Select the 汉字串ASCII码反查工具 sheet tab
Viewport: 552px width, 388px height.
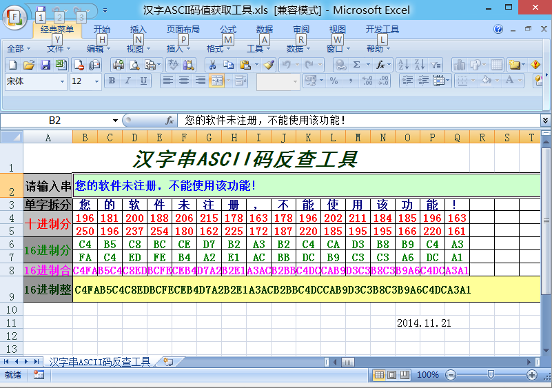point(100,362)
